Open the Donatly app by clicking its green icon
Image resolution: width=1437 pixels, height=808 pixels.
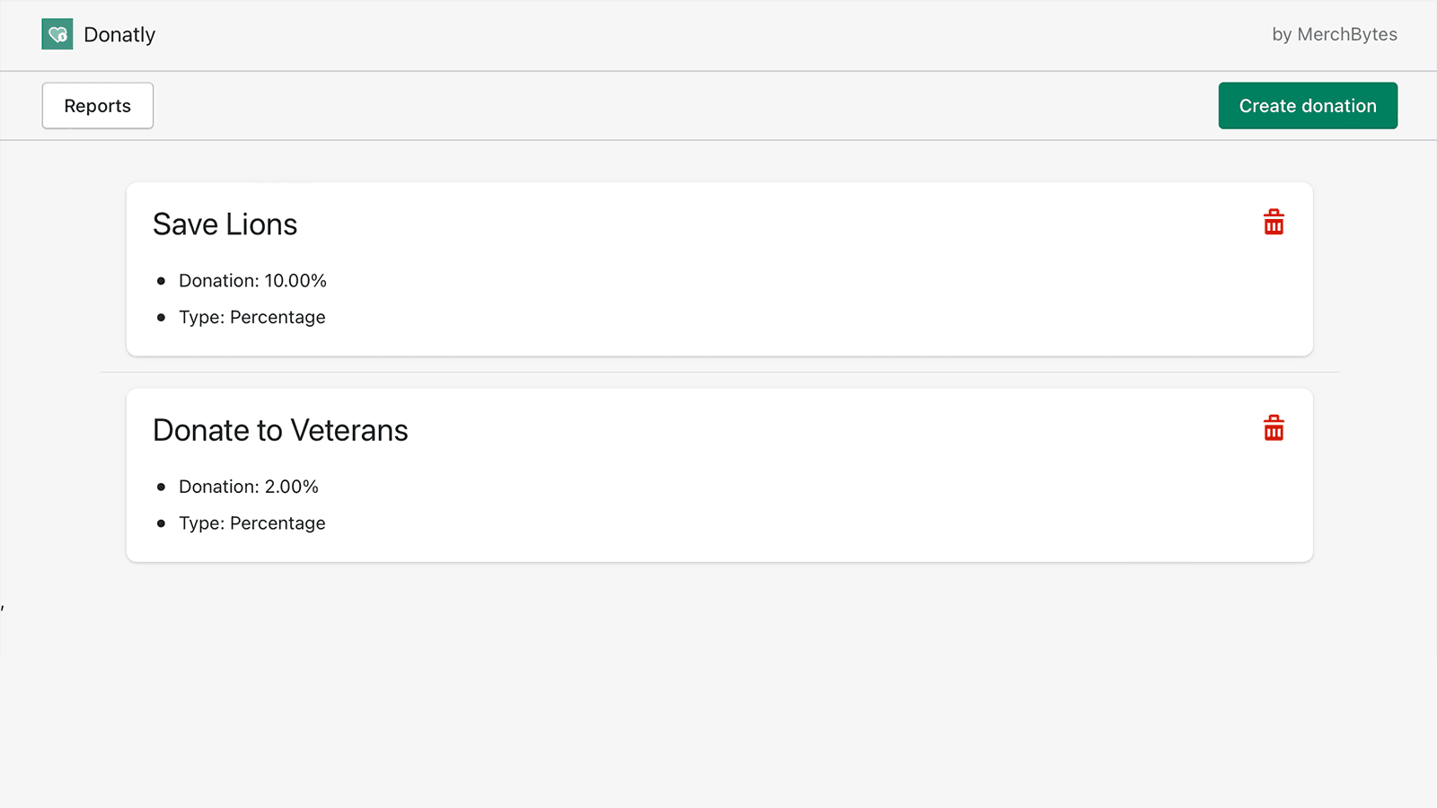point(57,34)
